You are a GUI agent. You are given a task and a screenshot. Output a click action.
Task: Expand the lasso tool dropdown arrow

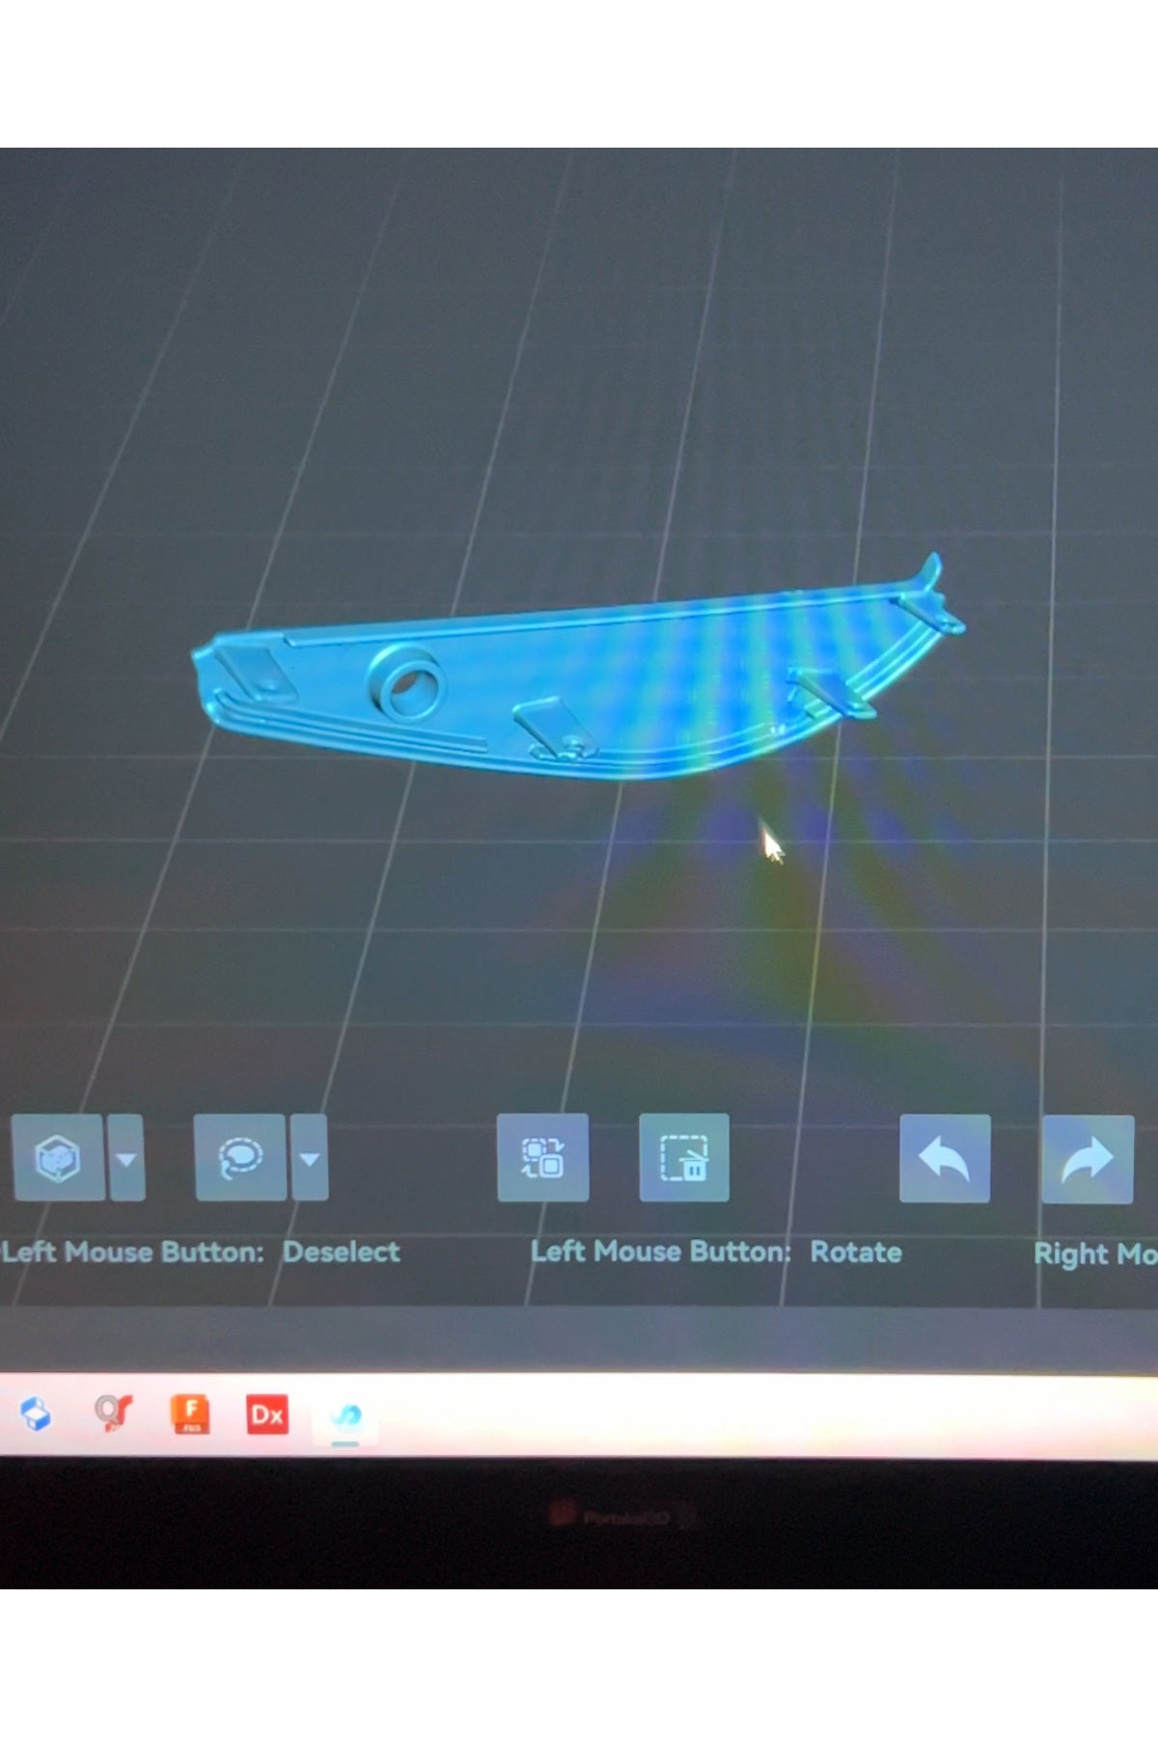point(310,1158)
